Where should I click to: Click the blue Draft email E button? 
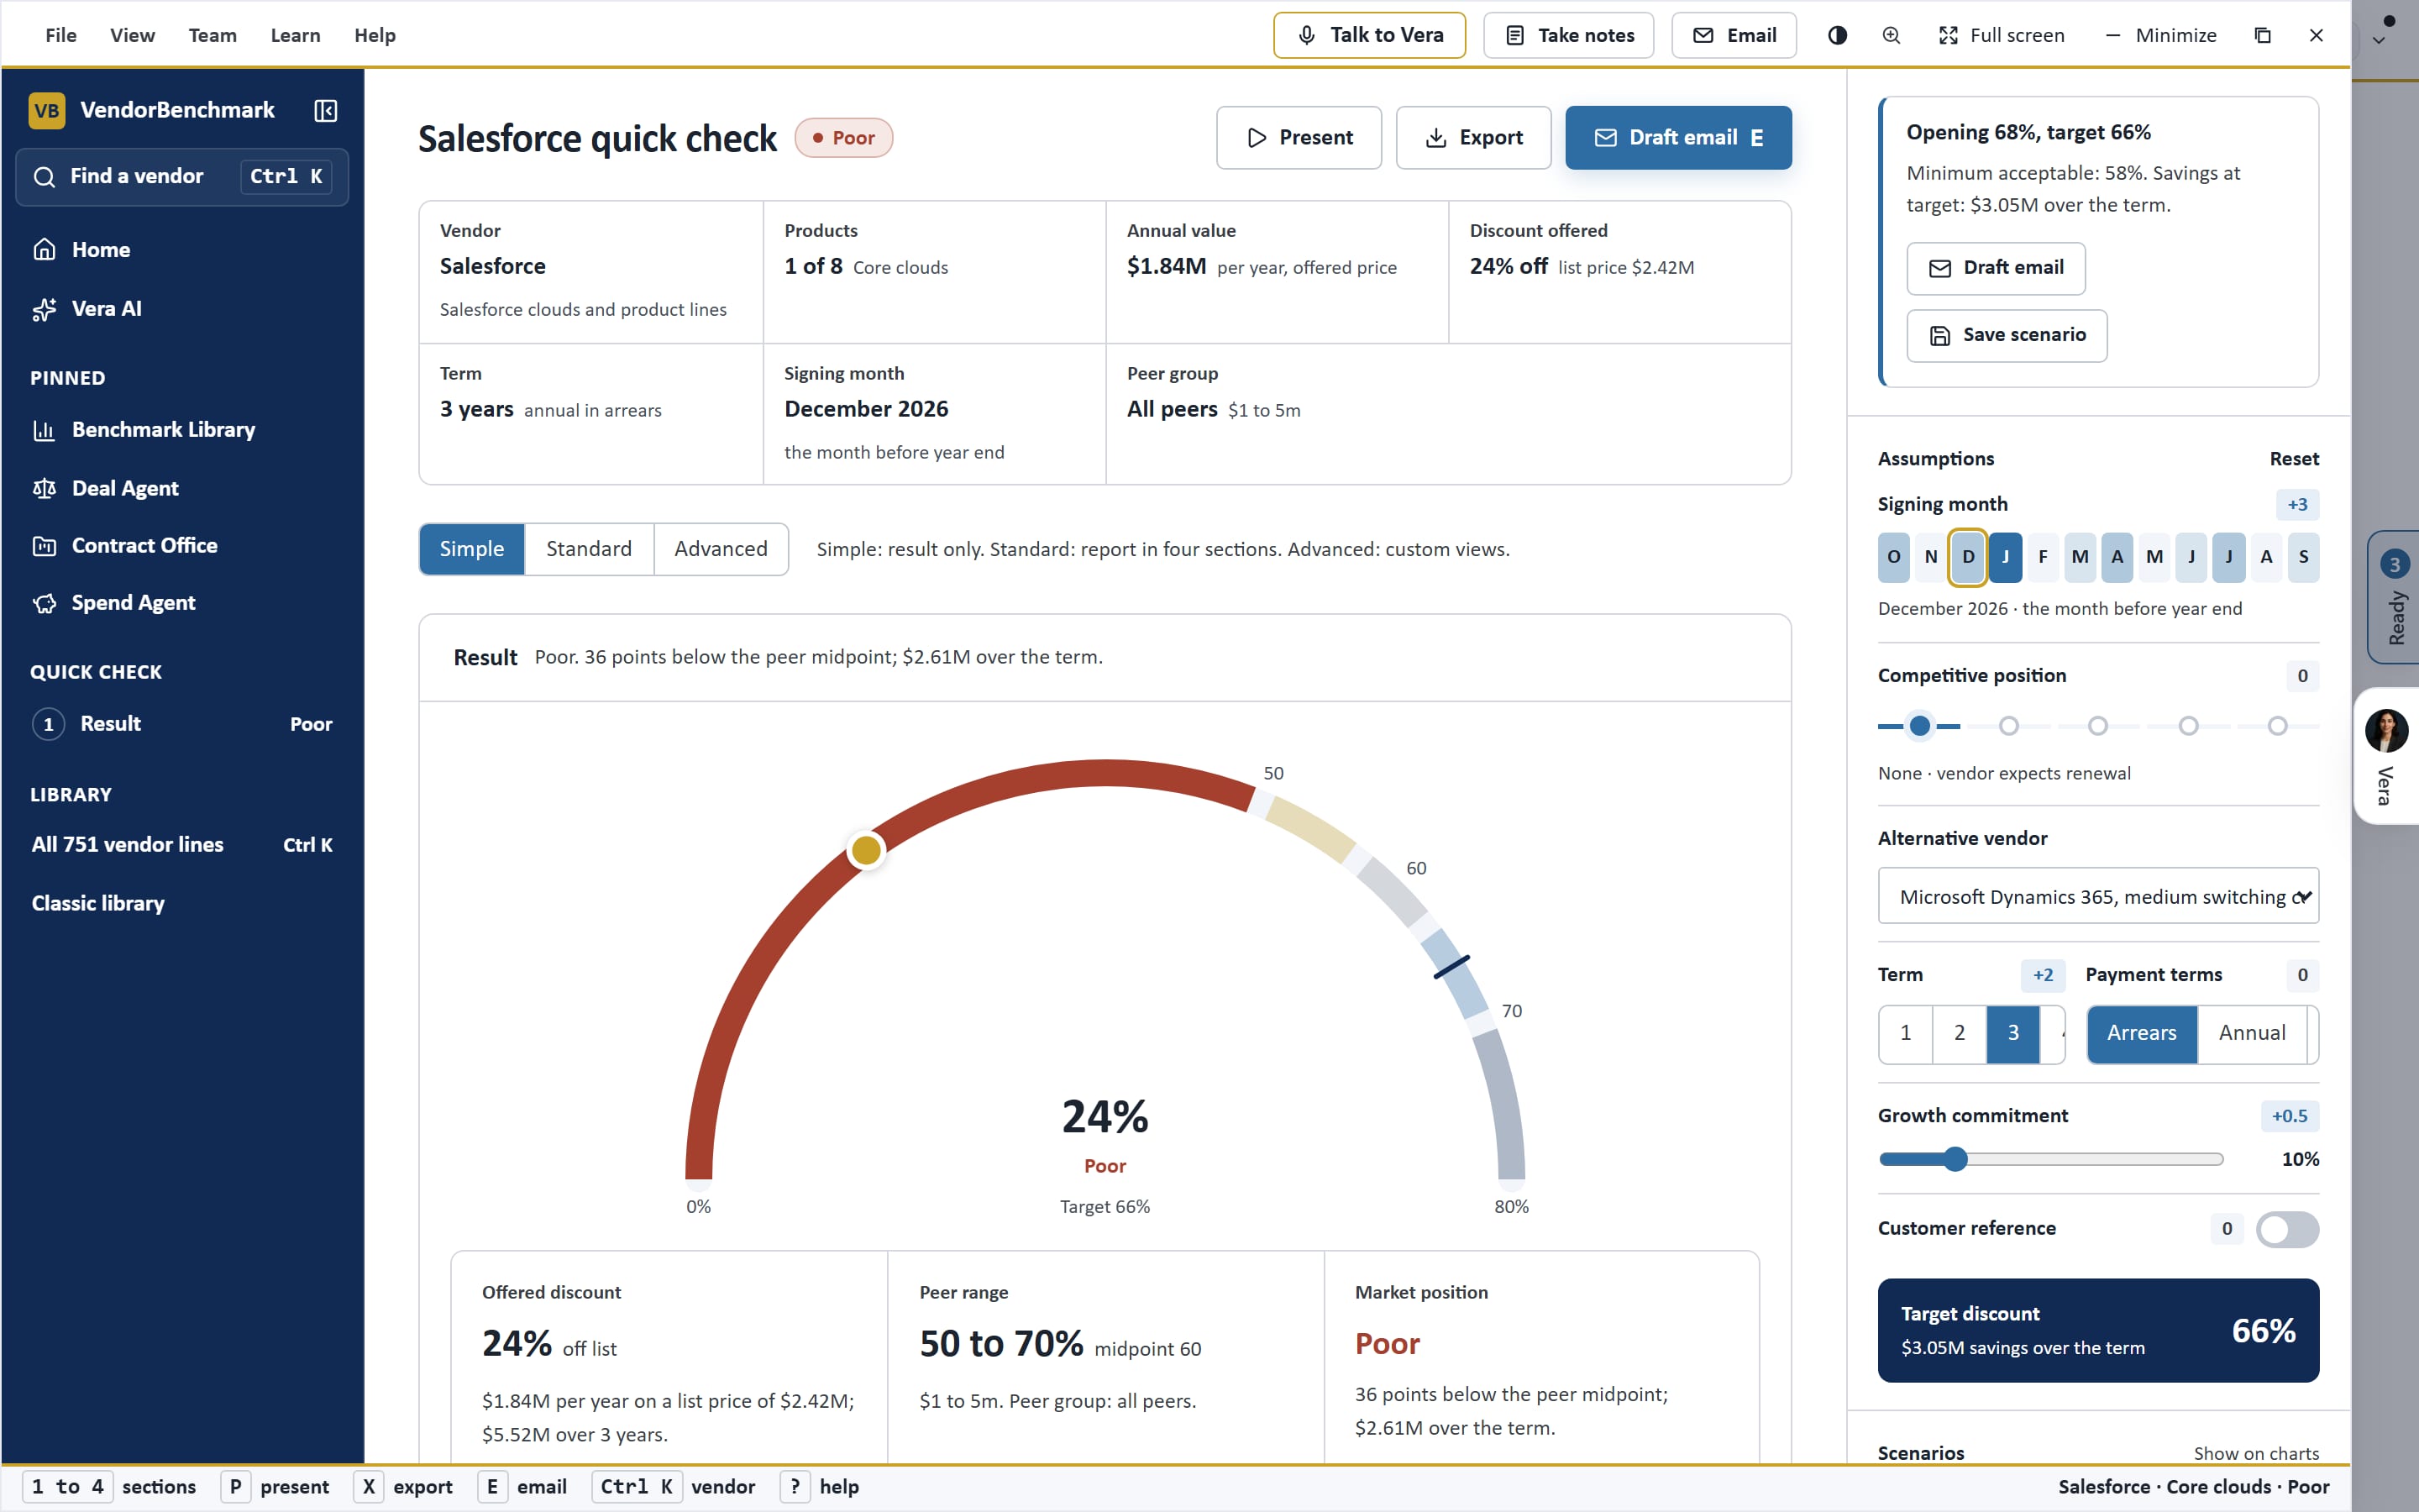click(x=1678, y=138)
